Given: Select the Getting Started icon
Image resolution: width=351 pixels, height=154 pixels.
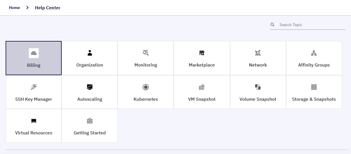Looking at the screenshot, I should pos(90,121).
